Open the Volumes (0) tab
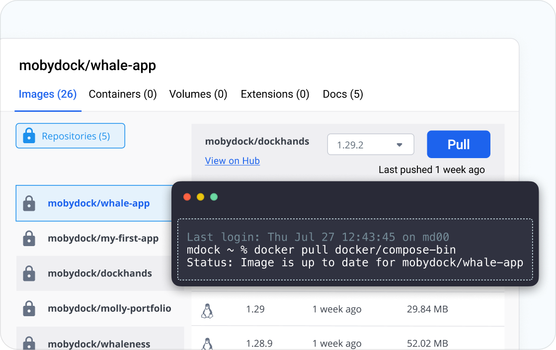The width and height of the screenshot is (556, 350). click(198, 94)
